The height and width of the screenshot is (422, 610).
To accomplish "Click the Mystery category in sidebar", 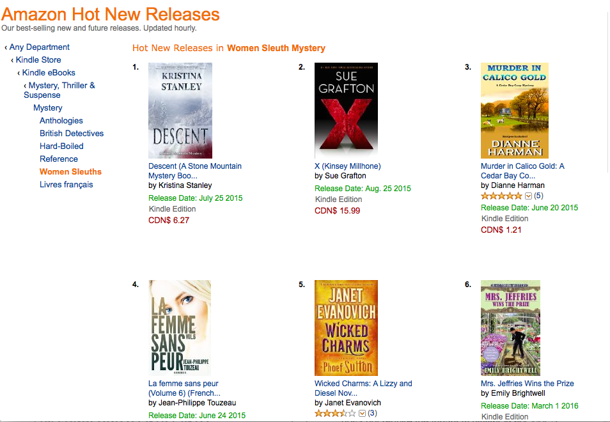I will click(x=48, y=108).
